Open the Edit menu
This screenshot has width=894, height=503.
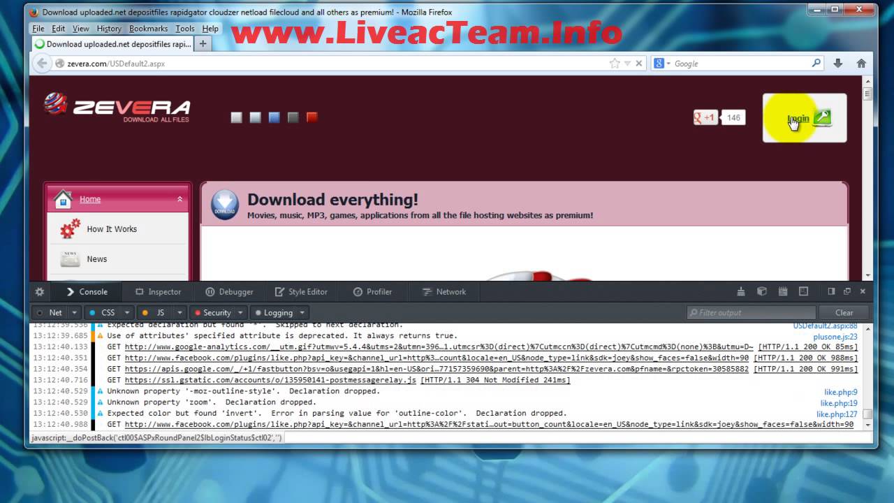pos(59,29)
